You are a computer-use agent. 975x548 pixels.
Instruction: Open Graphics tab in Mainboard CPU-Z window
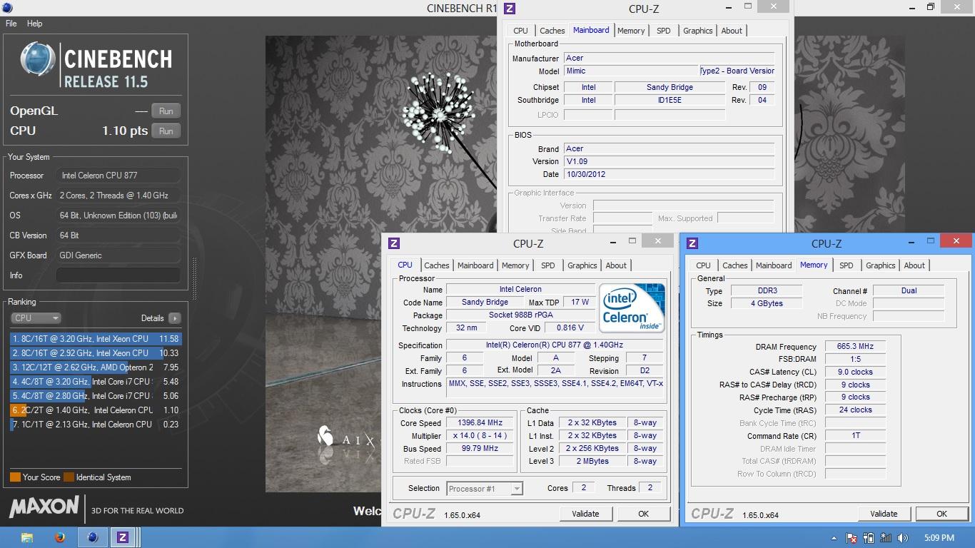(697, 31)
